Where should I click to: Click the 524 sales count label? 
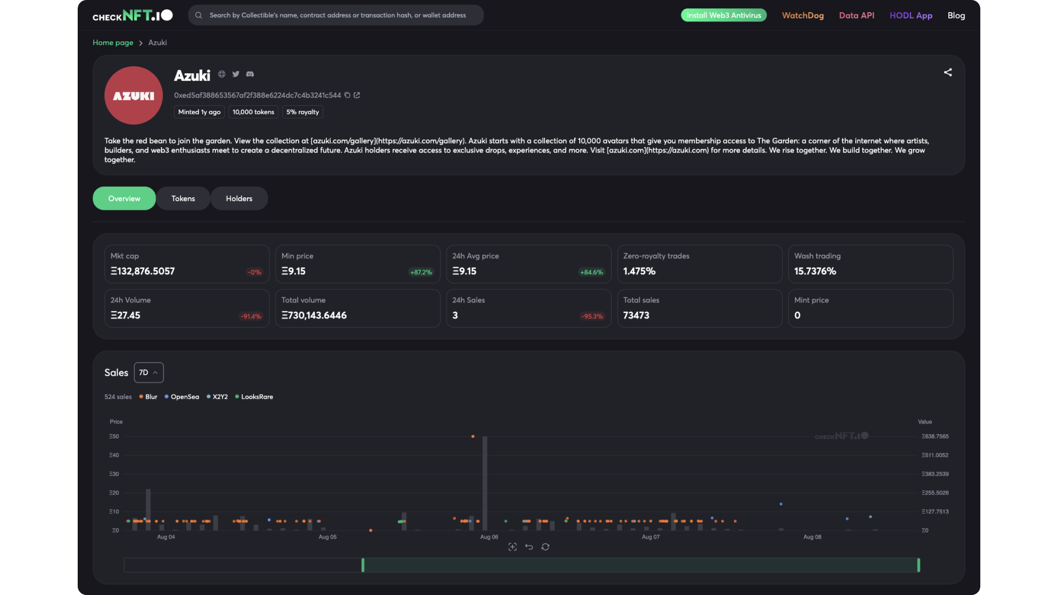pos(118,397)
